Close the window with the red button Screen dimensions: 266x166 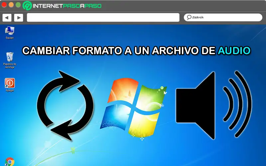[x=4, y=5]
